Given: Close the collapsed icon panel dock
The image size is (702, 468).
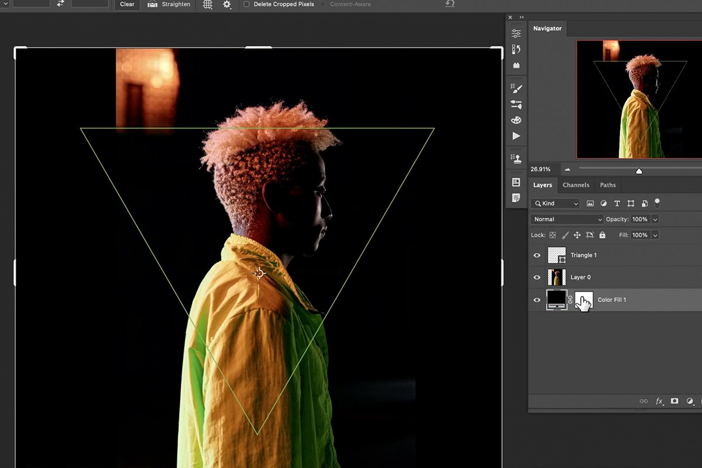Looking at the screenshot, I should (510, 17).
